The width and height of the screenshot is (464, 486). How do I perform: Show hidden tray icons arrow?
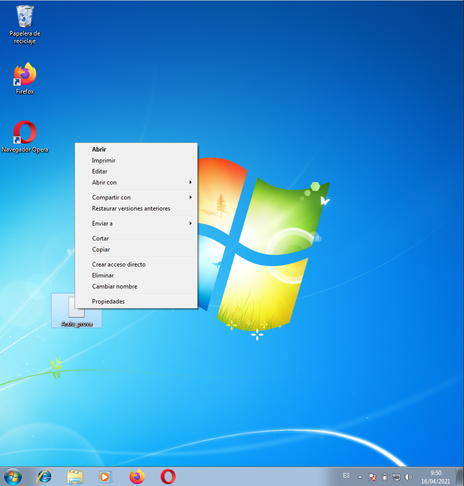point(360,477)
